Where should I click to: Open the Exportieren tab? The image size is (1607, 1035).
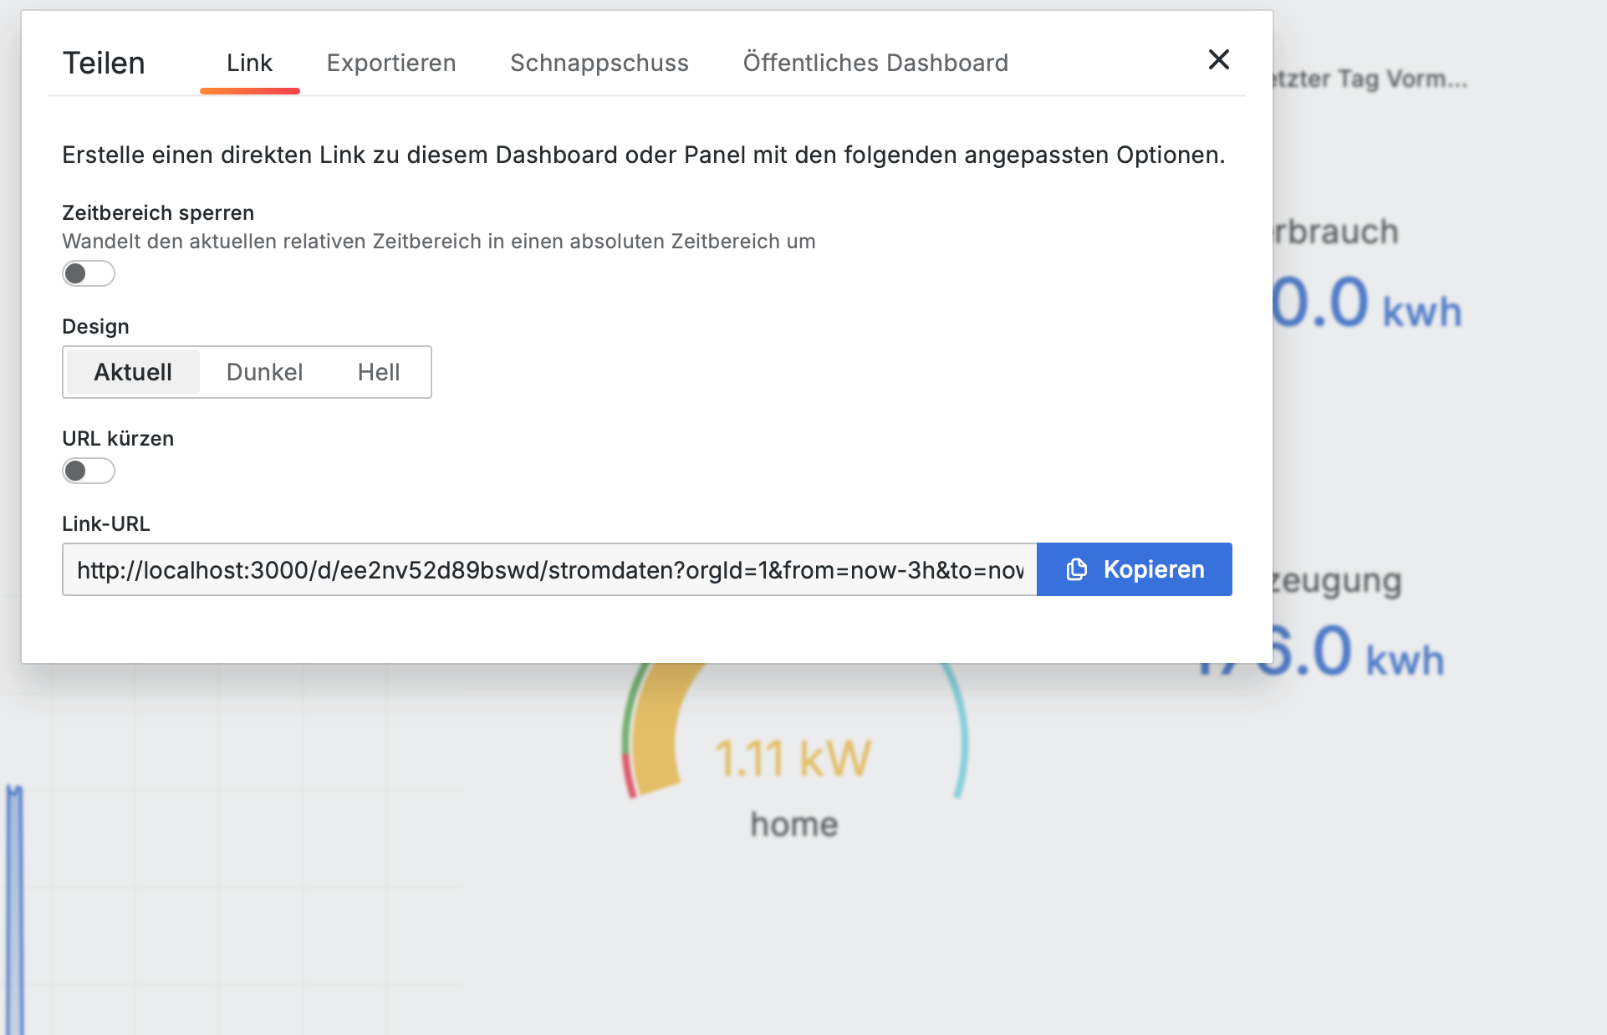pyautogui.click(x=391, y=63)
